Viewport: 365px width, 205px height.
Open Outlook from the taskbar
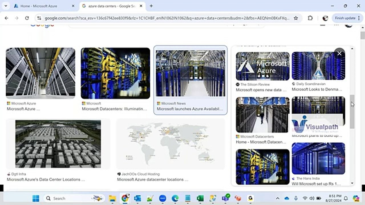pos(137,198)
